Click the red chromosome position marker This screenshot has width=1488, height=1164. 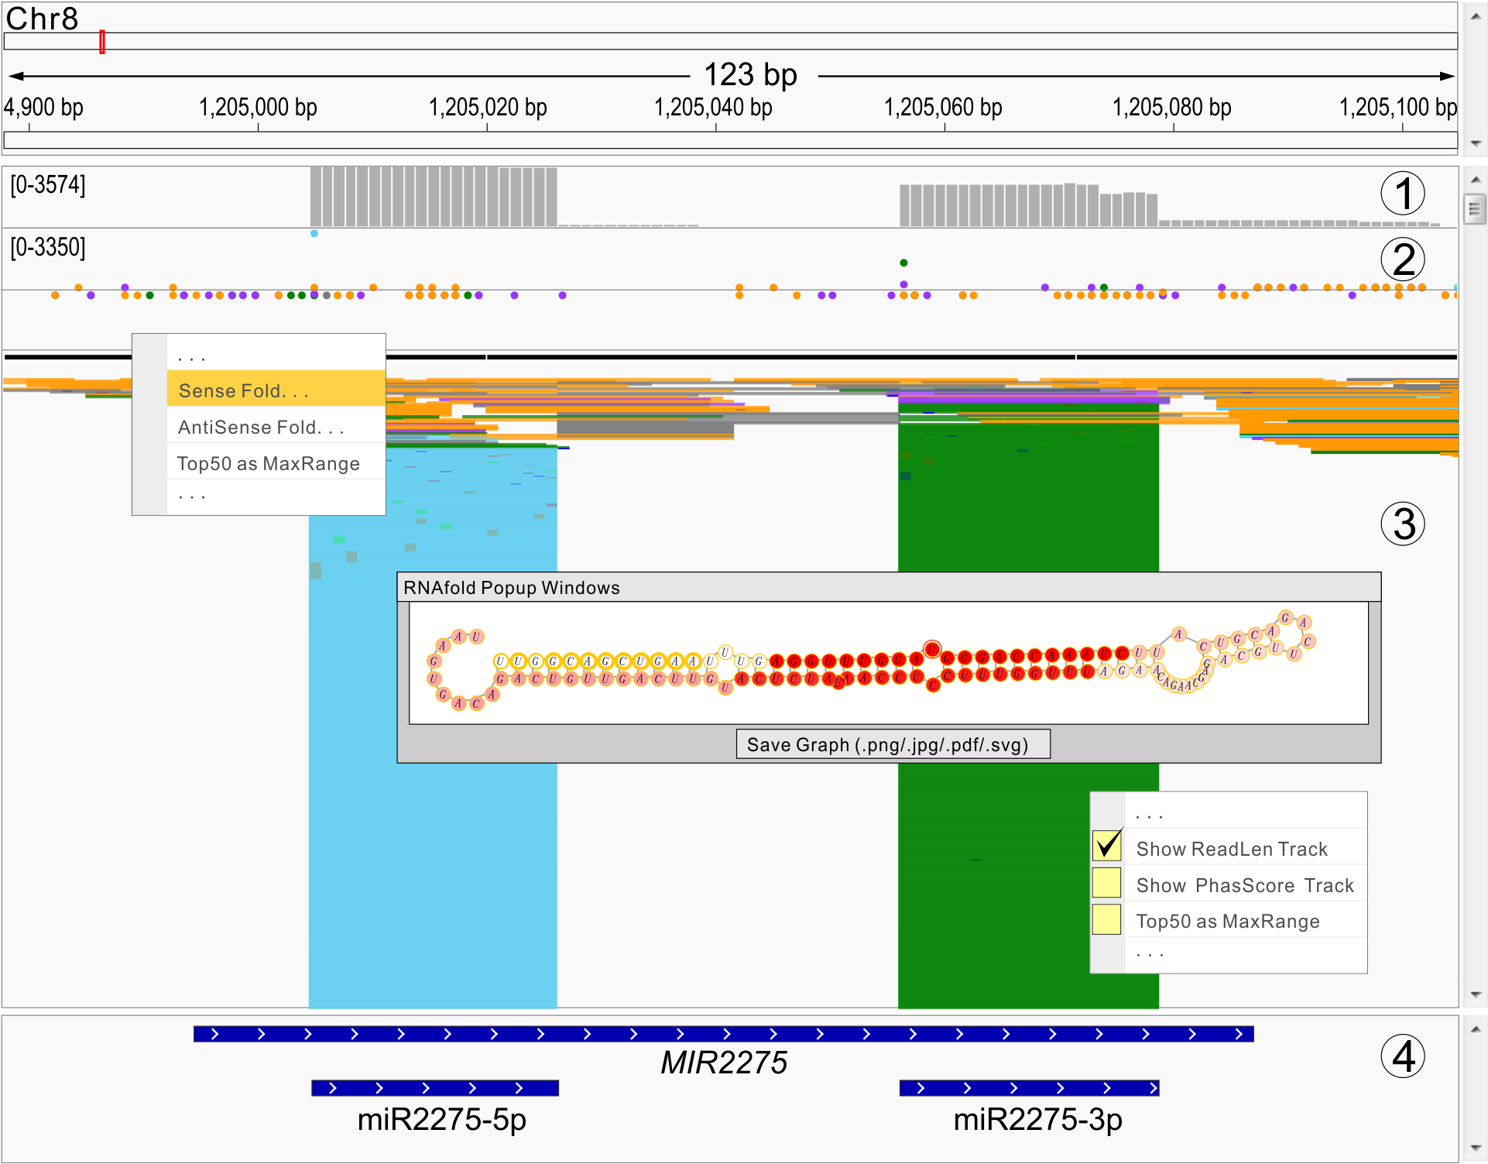click(x=101, y=42)
